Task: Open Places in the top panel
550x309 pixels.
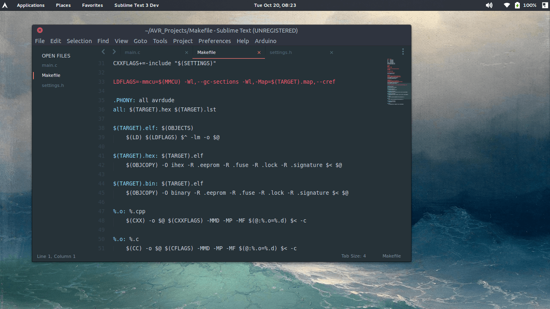Action: pyautogui.click(x=63, y=5)
